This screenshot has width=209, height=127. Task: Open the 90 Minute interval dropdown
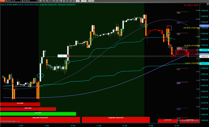coord(30,1)
